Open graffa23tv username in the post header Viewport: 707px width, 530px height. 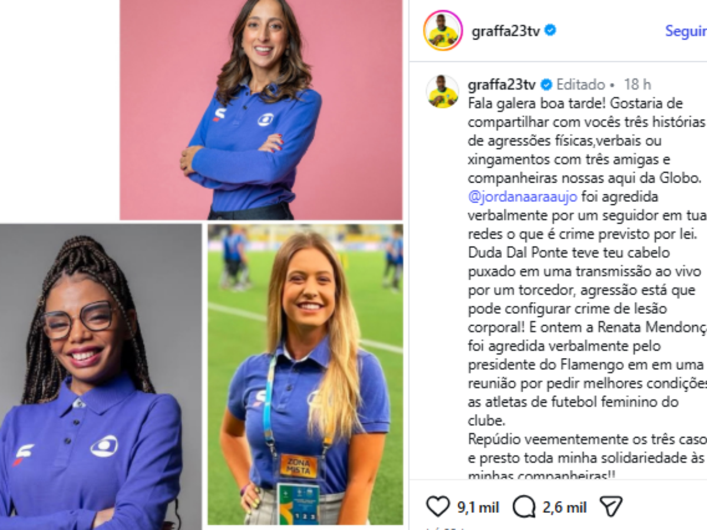(x=505, y=31)
